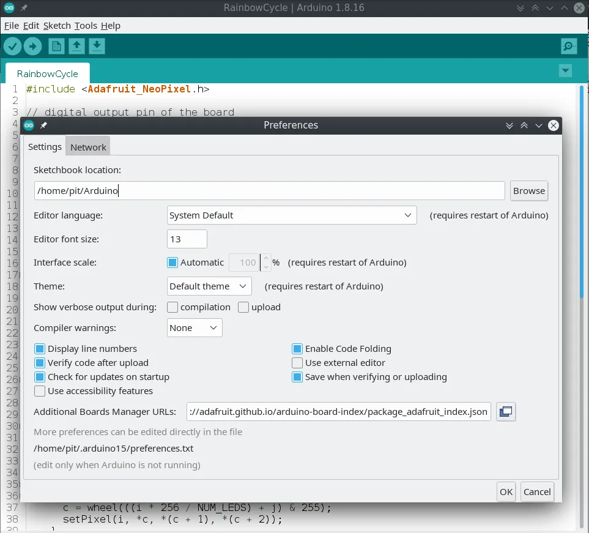Click the pin icon in the main window titlebar
Screen dimensions: 589x533
[23, 8]
